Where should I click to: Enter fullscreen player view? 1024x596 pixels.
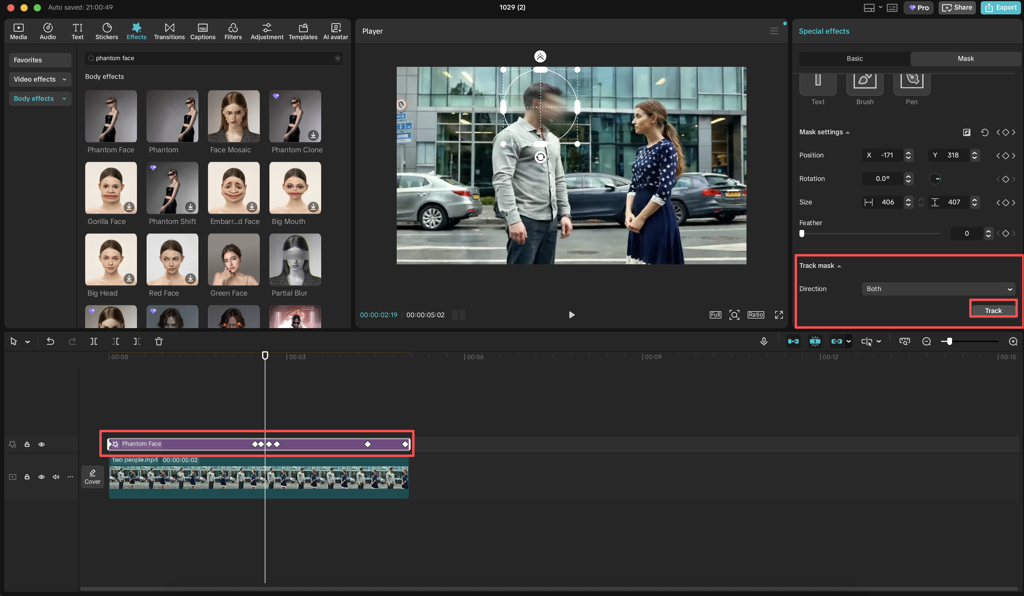pos(779,315)
